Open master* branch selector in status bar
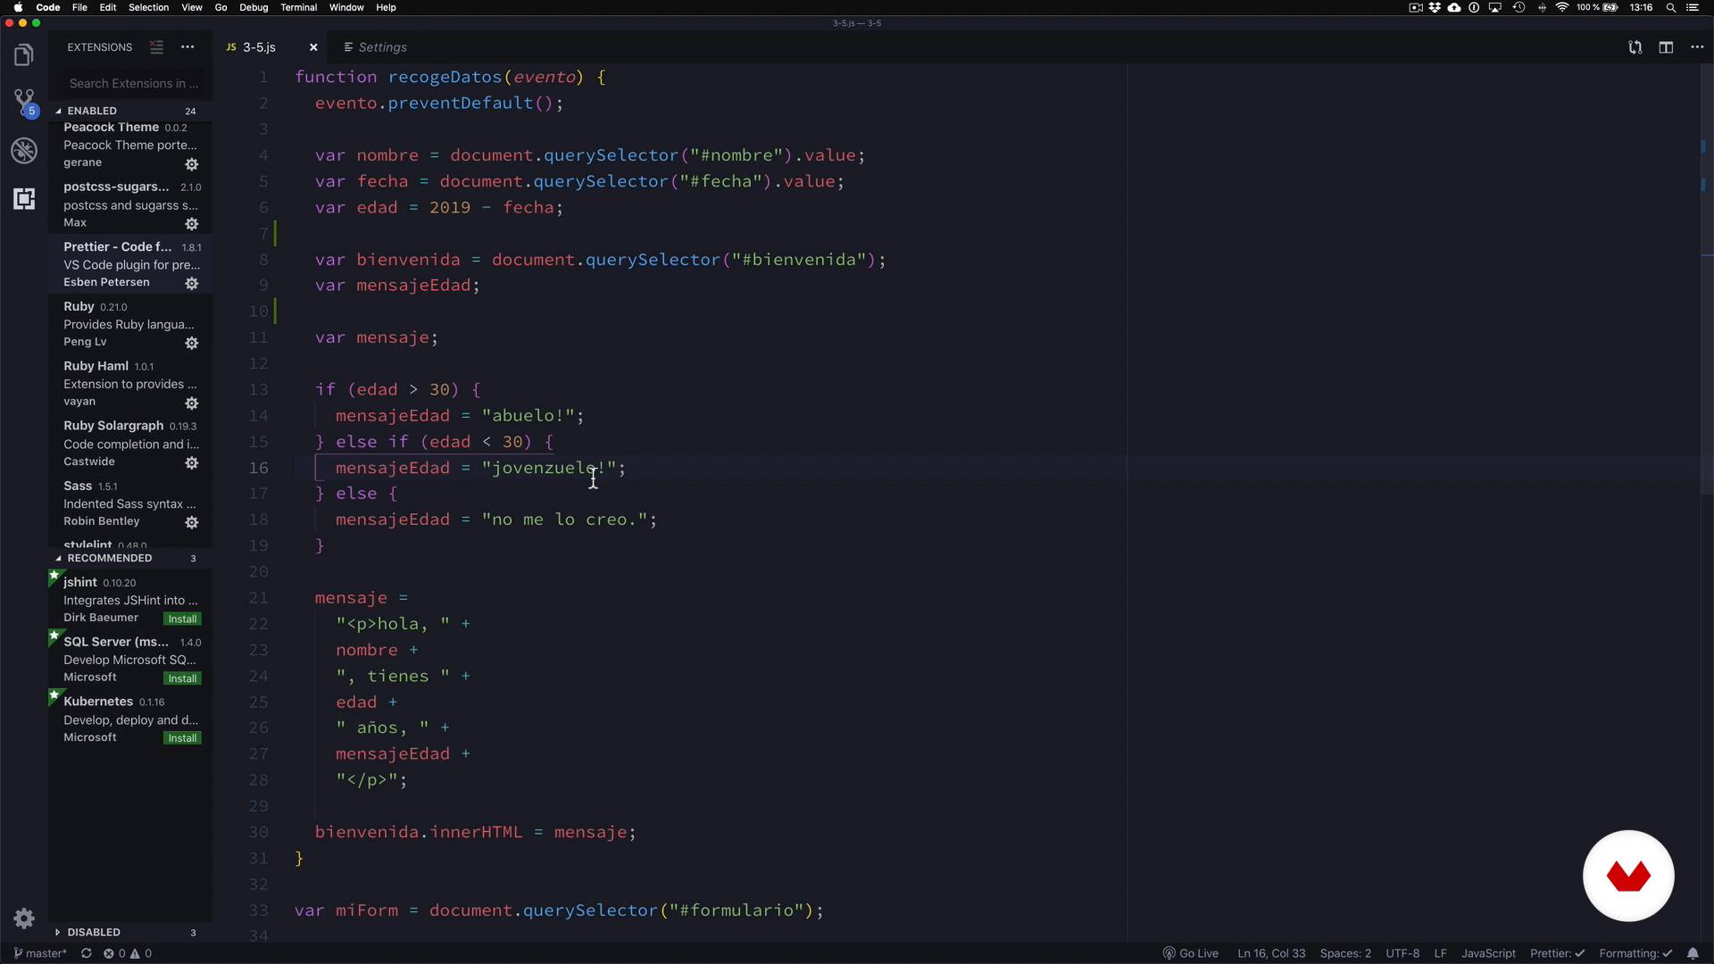Viewport: 1714px width, 964px height. pos(40,953)
